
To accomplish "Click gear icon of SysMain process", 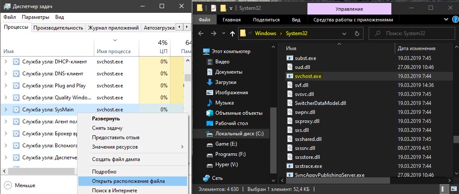I will point(16,110).
